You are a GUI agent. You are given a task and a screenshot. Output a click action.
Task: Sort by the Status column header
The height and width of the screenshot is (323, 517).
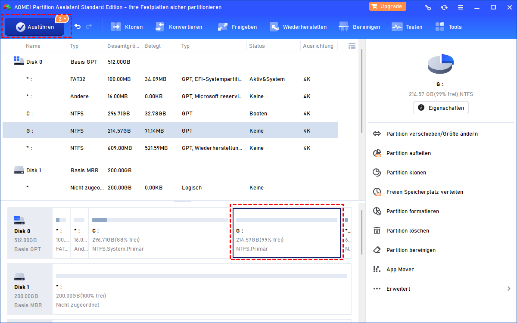coord(257,46)
